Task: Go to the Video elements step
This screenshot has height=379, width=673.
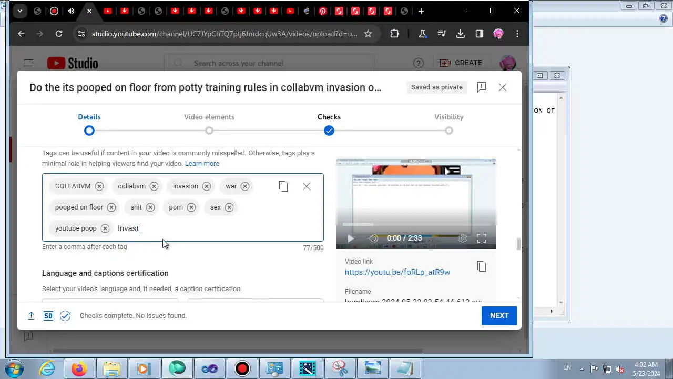Action: 209,124
